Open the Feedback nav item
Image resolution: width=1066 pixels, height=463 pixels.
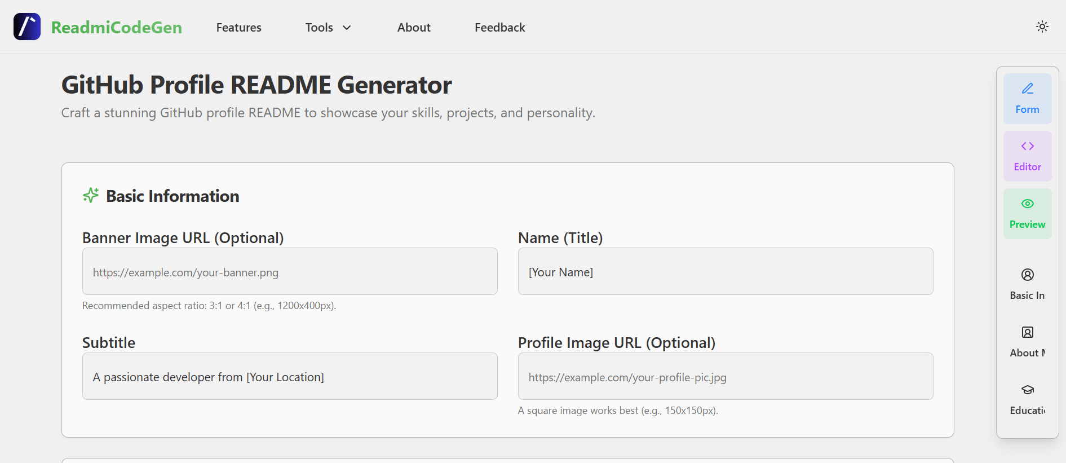499,27
